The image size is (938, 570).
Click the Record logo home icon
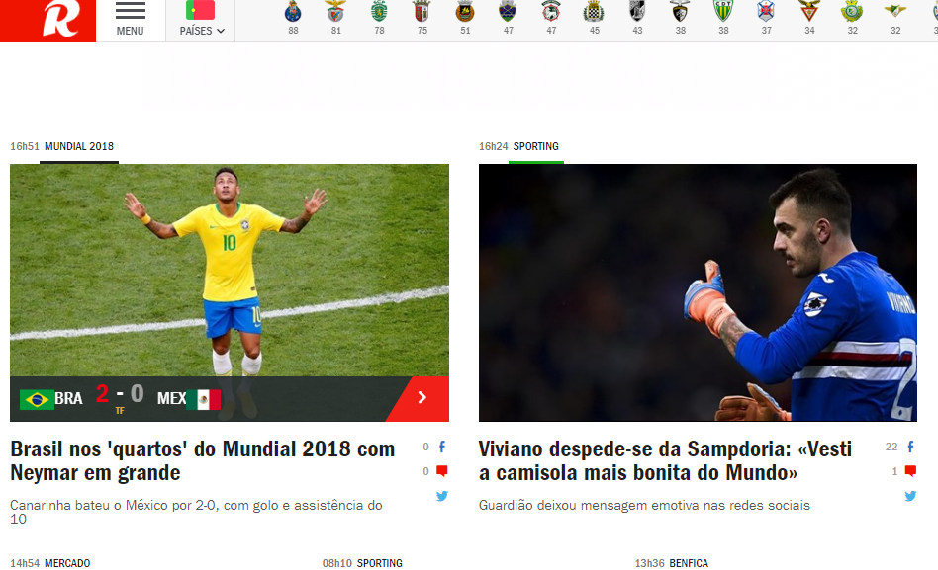47,20
